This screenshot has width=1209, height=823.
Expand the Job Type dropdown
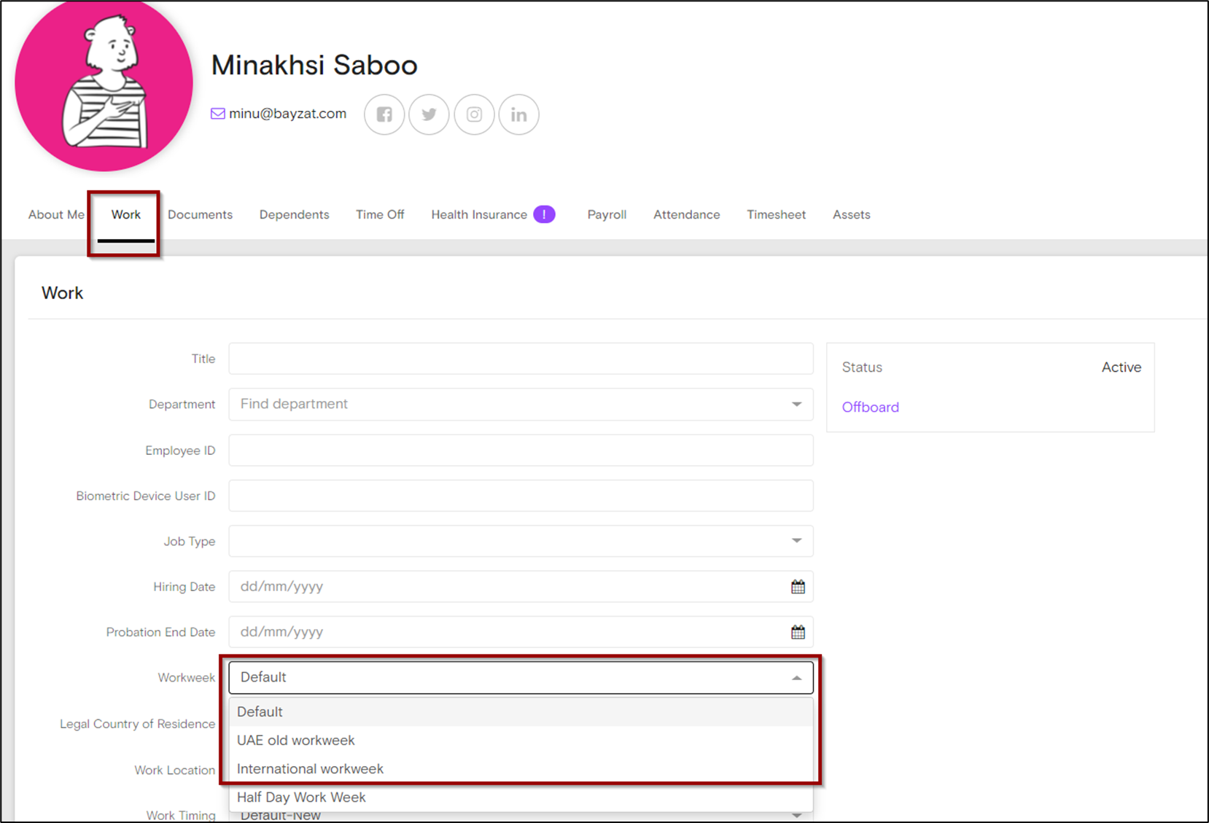click(x=521, y=541)
